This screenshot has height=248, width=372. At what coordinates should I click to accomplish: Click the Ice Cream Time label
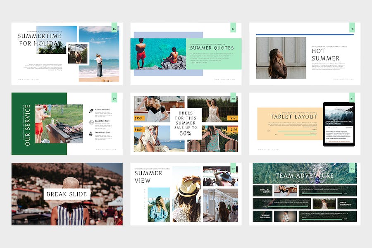102,110
